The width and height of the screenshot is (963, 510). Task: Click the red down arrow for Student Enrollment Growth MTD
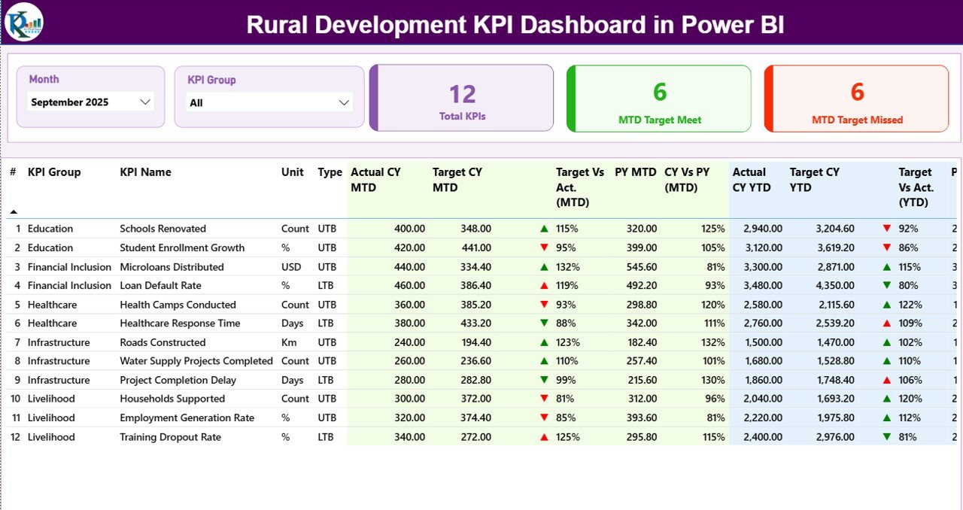[543, 247]
